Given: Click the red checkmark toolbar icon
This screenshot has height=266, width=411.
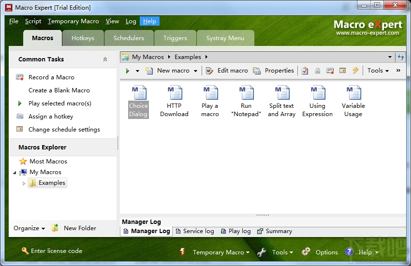Looking at the screenshot, I should (x=305, y=71).
